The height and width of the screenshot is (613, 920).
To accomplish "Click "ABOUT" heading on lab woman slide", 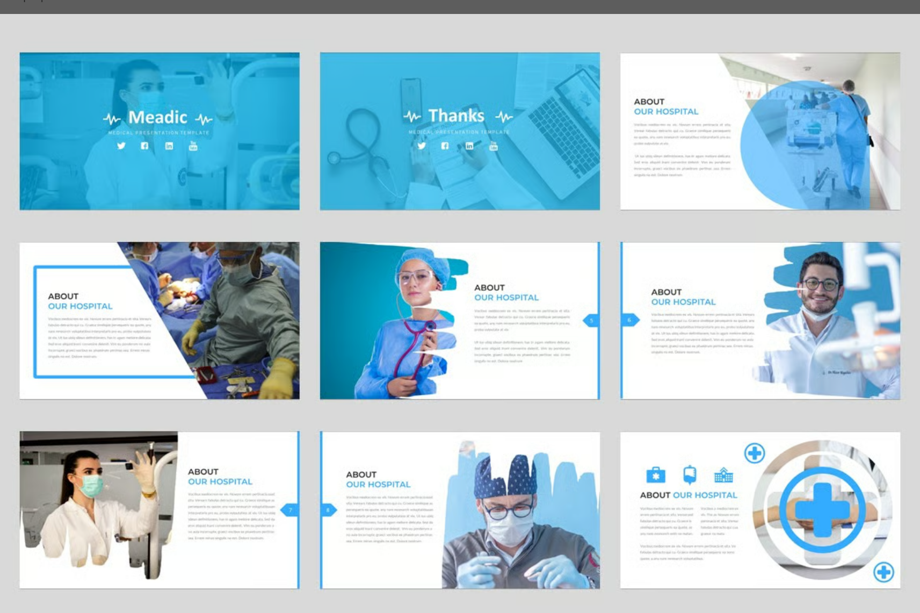I will tap(203, 472).
